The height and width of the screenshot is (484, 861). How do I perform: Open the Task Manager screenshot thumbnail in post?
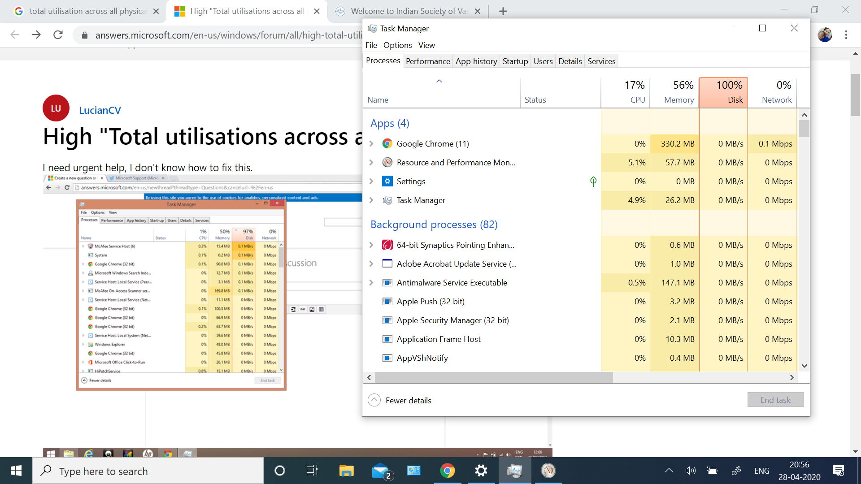click(x=181, y=295)
